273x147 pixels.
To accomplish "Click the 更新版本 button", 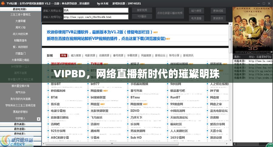I will (218, 18).
